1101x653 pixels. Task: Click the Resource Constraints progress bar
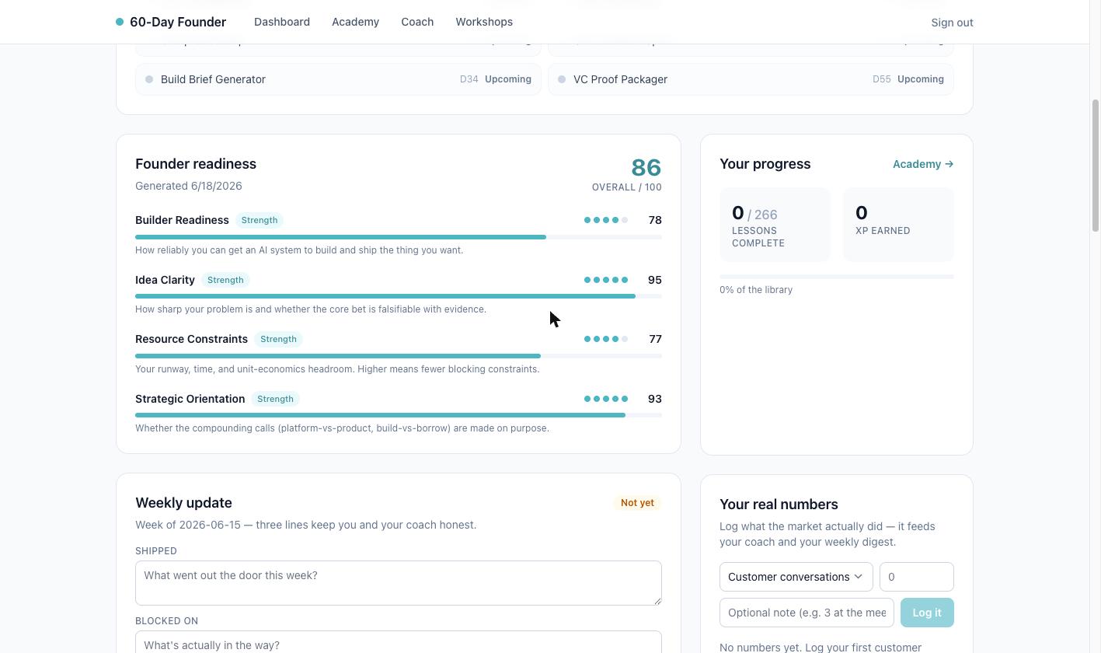pos(399,356)
